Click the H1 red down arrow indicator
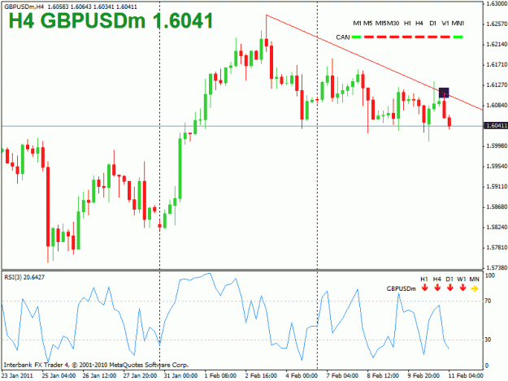Viewport: 508px width, 381px height. click(x=424, y=288)
